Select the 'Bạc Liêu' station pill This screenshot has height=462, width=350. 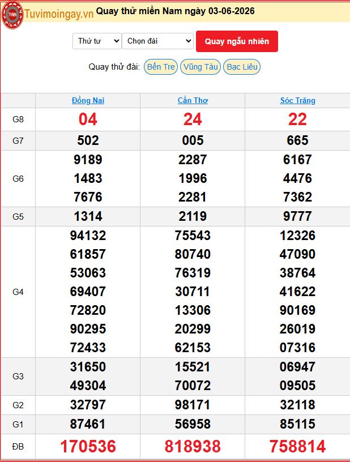242,67
